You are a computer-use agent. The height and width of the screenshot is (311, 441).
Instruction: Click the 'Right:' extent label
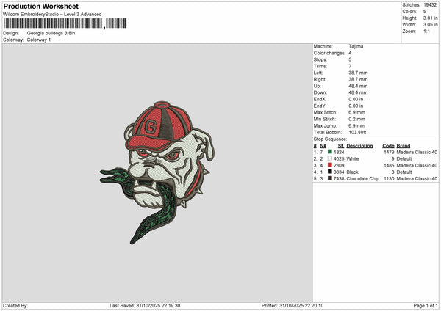320,79
